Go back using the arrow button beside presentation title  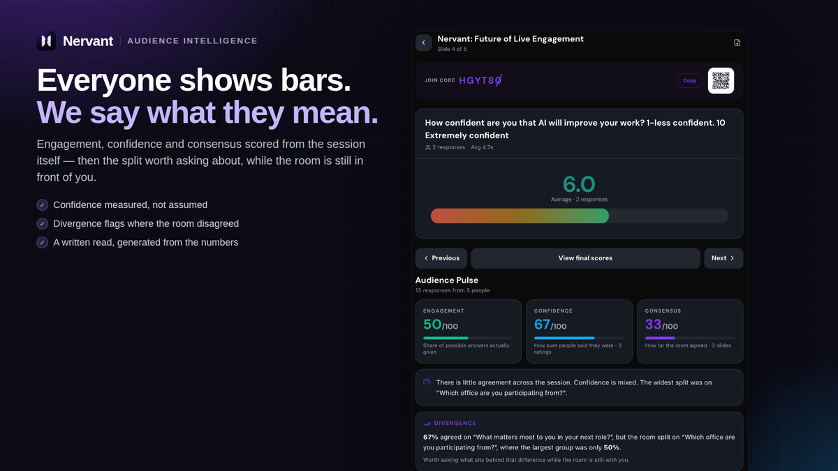click(x=424, y=43)
